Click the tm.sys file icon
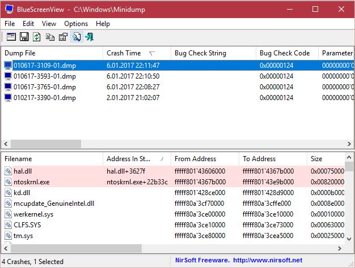The image size is (355, 268). coord(8,236)
